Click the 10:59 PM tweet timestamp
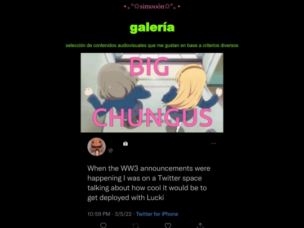304x228 pixels. pyautogui.click(x=99, y=214)
